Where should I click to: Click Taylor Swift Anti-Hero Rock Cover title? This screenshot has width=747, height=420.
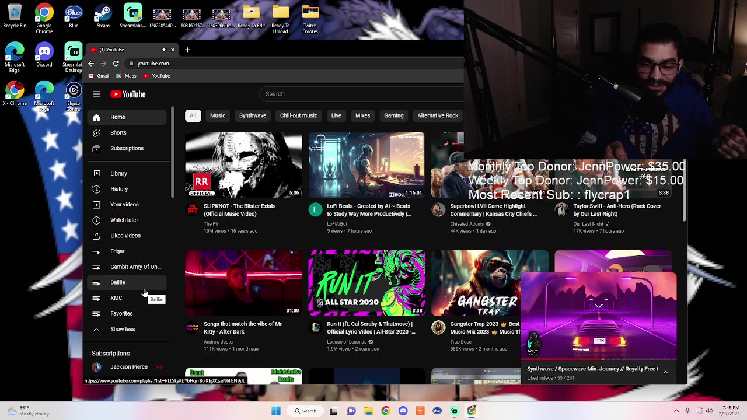click(x=617, y=210)
